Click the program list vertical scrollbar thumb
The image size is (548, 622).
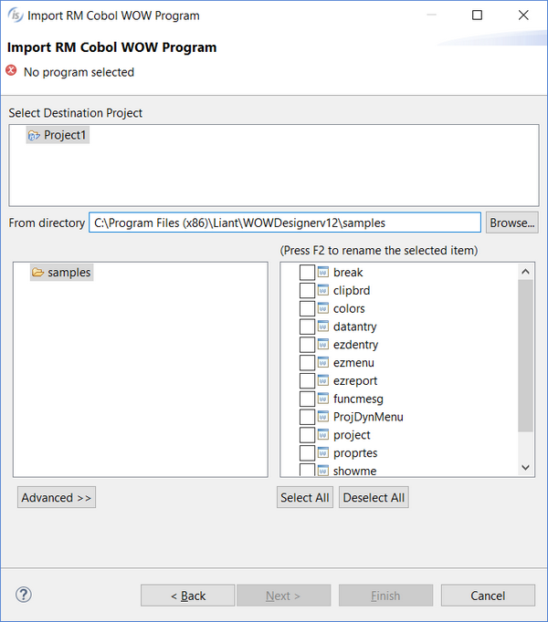525,356
